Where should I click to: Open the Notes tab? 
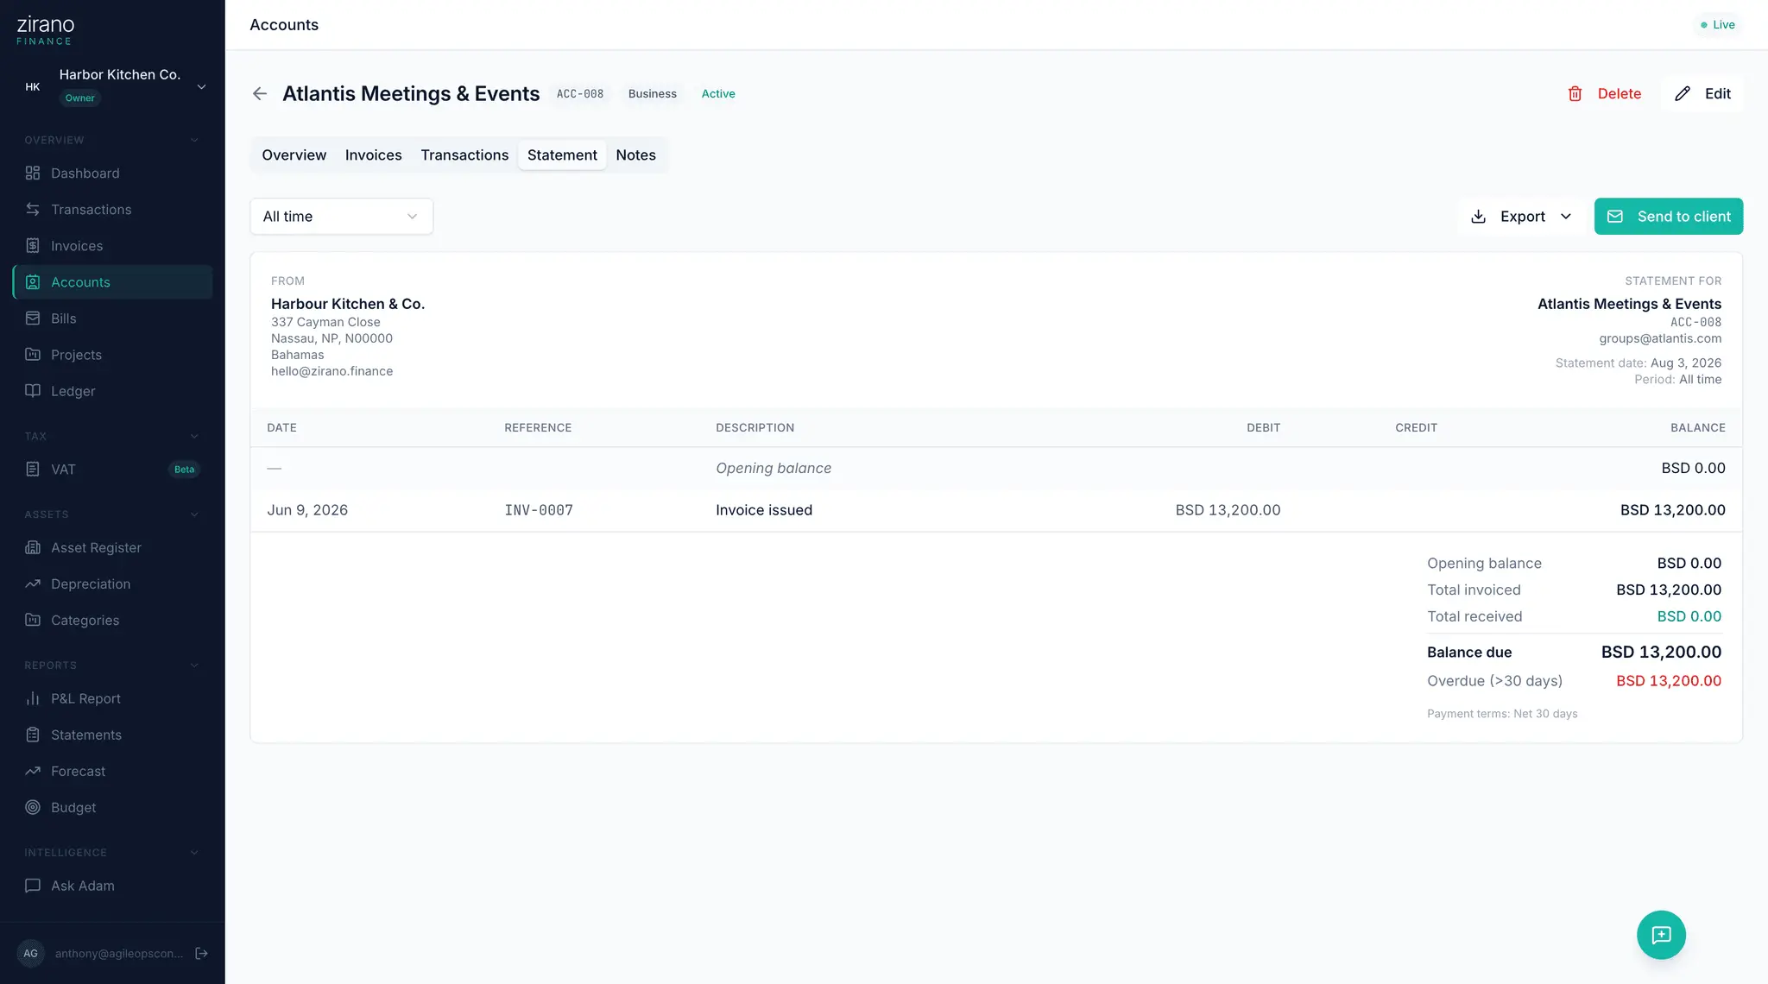coord(636,155)
